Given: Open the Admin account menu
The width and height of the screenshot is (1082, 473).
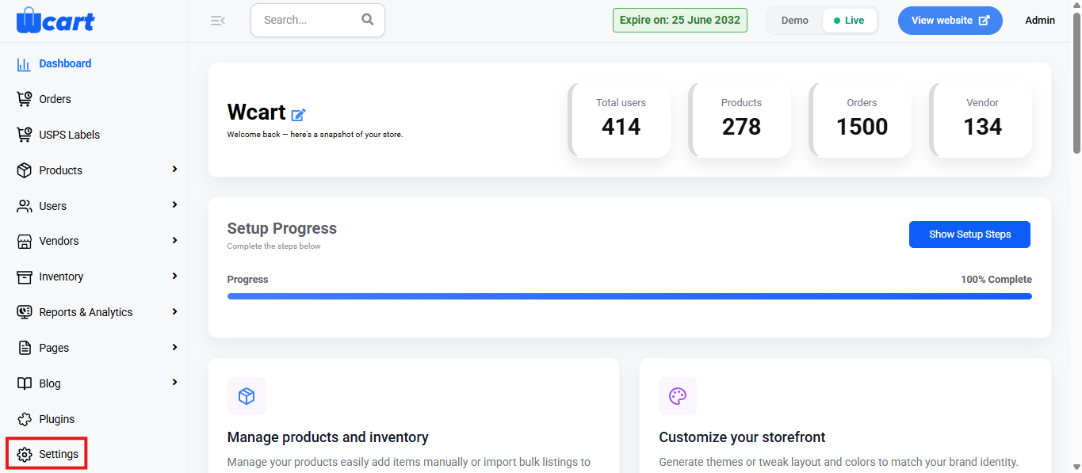Looking at the screenshot, I should point(1040,21).
